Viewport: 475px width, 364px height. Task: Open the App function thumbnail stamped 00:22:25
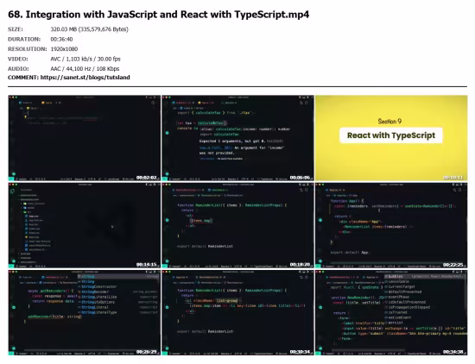(x=391, y=225)
